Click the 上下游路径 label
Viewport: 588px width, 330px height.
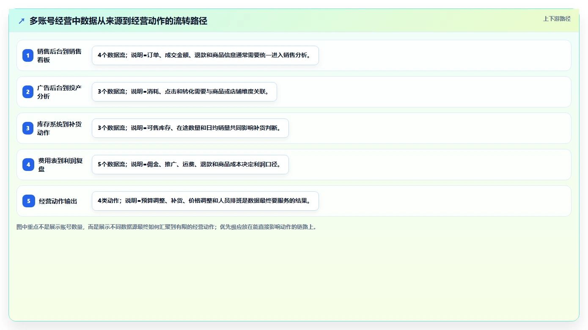pyautogui.click(x=557, y=19)
